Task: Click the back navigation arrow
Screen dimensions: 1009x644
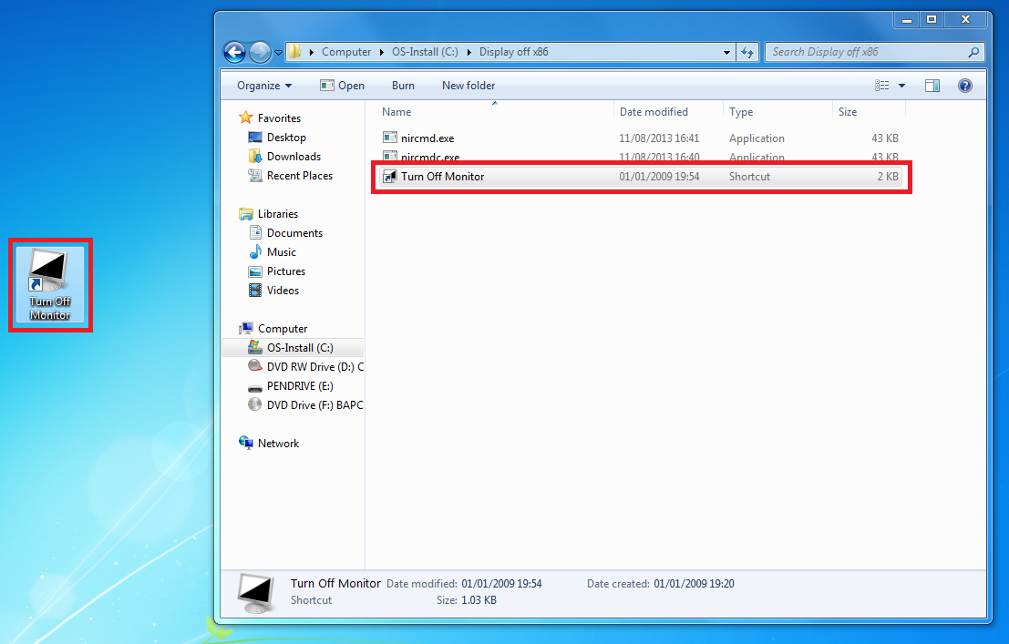Action: point(235,52)
